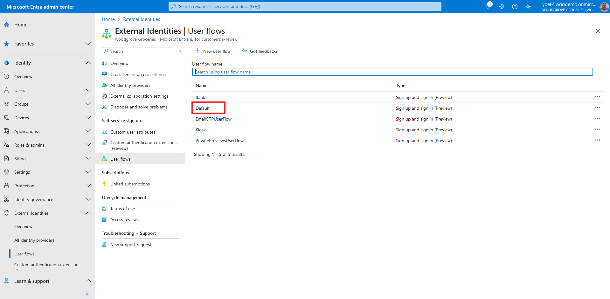The width and height of the screenshot is (610, 299).
Task: Collapse the resource menu with double chevron
Action: [x=180, y=51]
